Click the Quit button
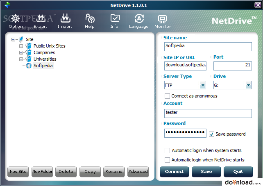 [x=238, y=172]
